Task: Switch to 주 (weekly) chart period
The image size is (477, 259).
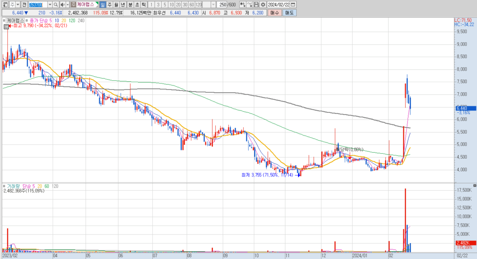Action: [109, 5]
